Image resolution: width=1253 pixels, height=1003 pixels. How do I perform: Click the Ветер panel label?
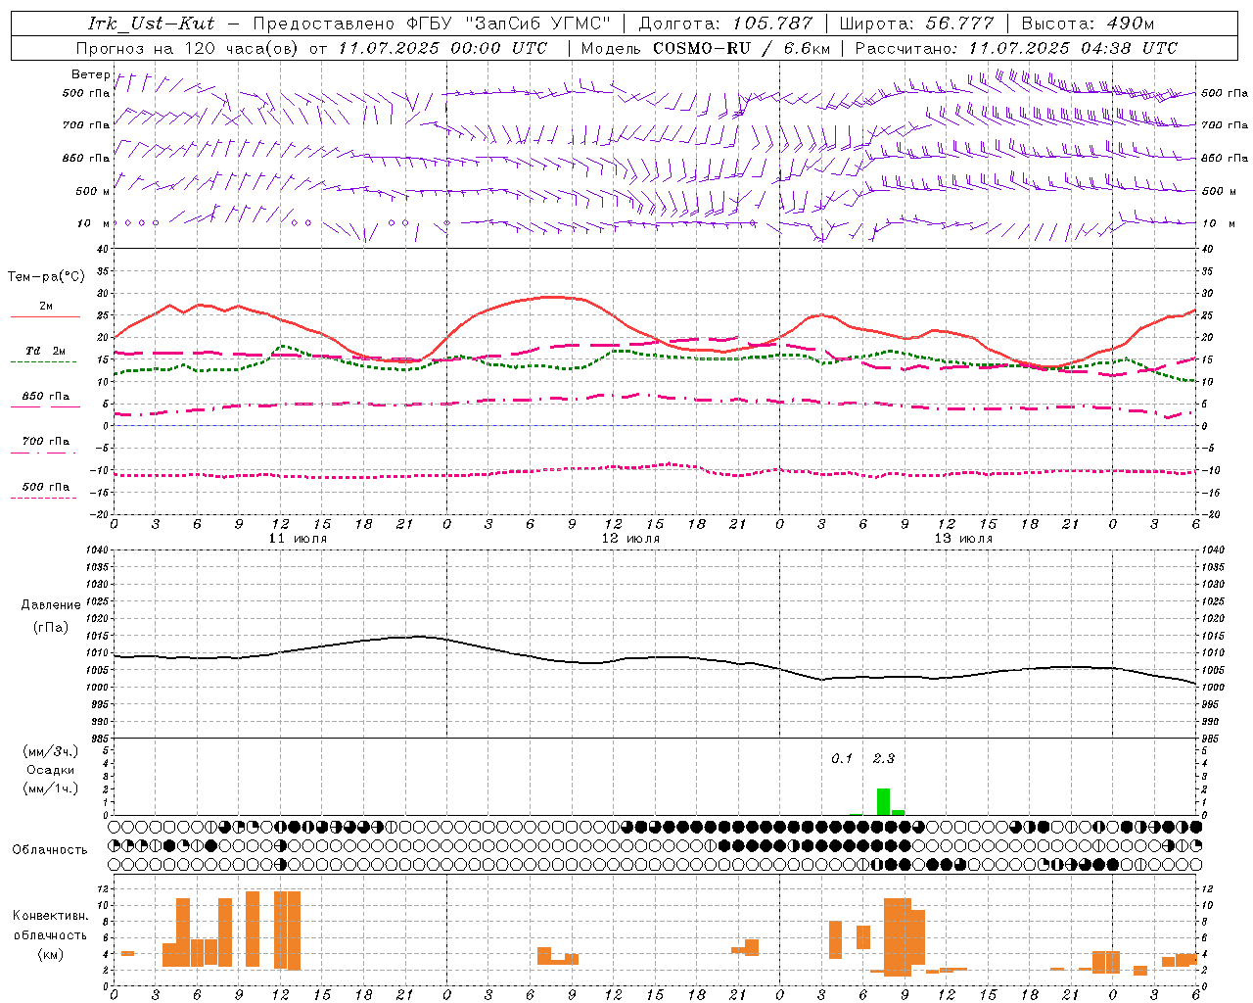point(91,74)
